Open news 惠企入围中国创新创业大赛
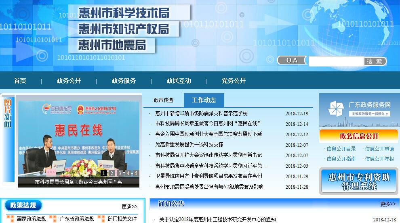Image resolution: width=400 pixels, height=223 pixels. point(208,134)
